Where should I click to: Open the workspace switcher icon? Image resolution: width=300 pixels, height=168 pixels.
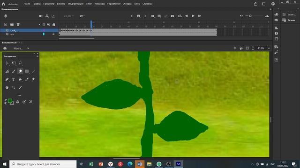click(x=263, y=4)
